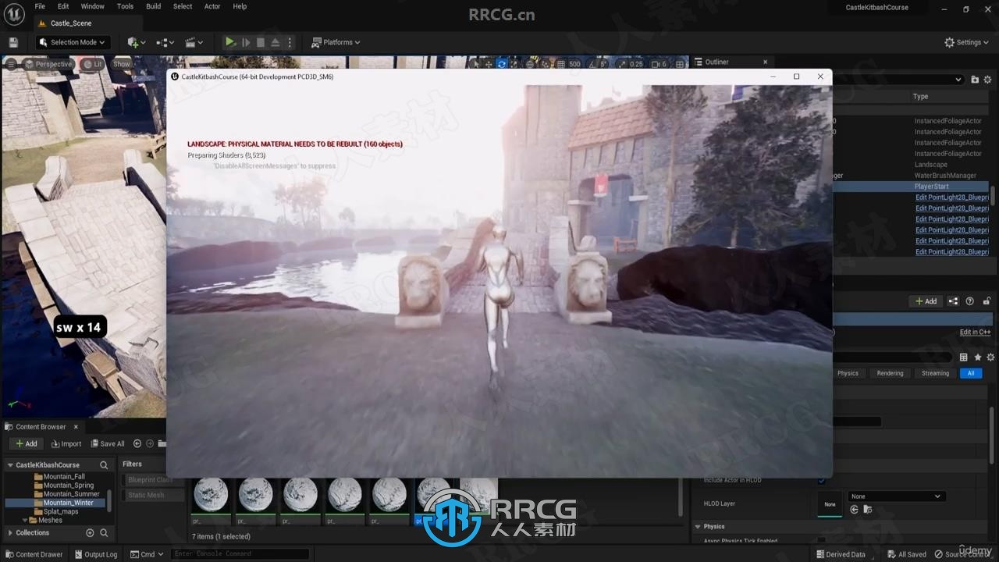
Task: Toggle world or local coordinate space globe icon
Action: point(531,64)
